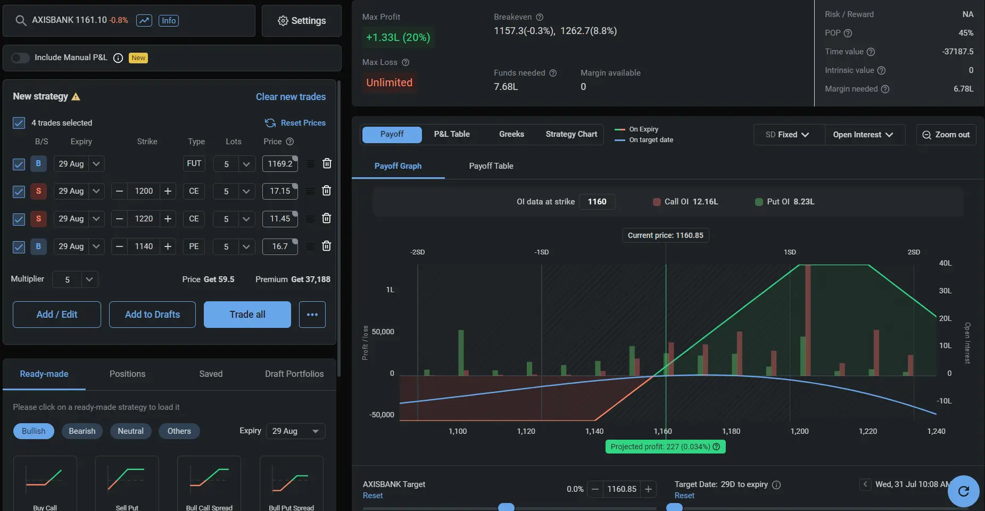Click the Trade all button

tap(247, 315)
